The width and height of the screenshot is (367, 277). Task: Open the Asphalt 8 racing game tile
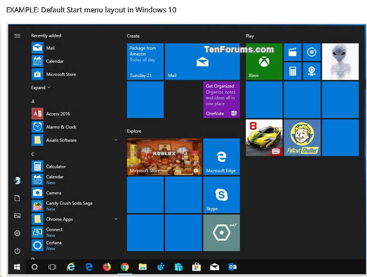point(264,138)
